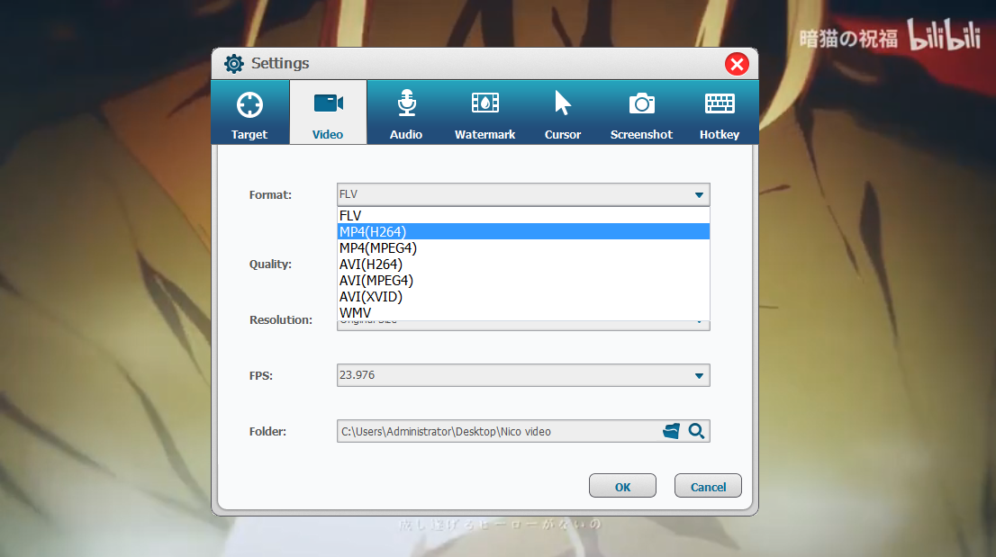Viewport: 996px width, 557px height.
Task: Open the Audio settings tab icon
Action: [x=406, y=103]
